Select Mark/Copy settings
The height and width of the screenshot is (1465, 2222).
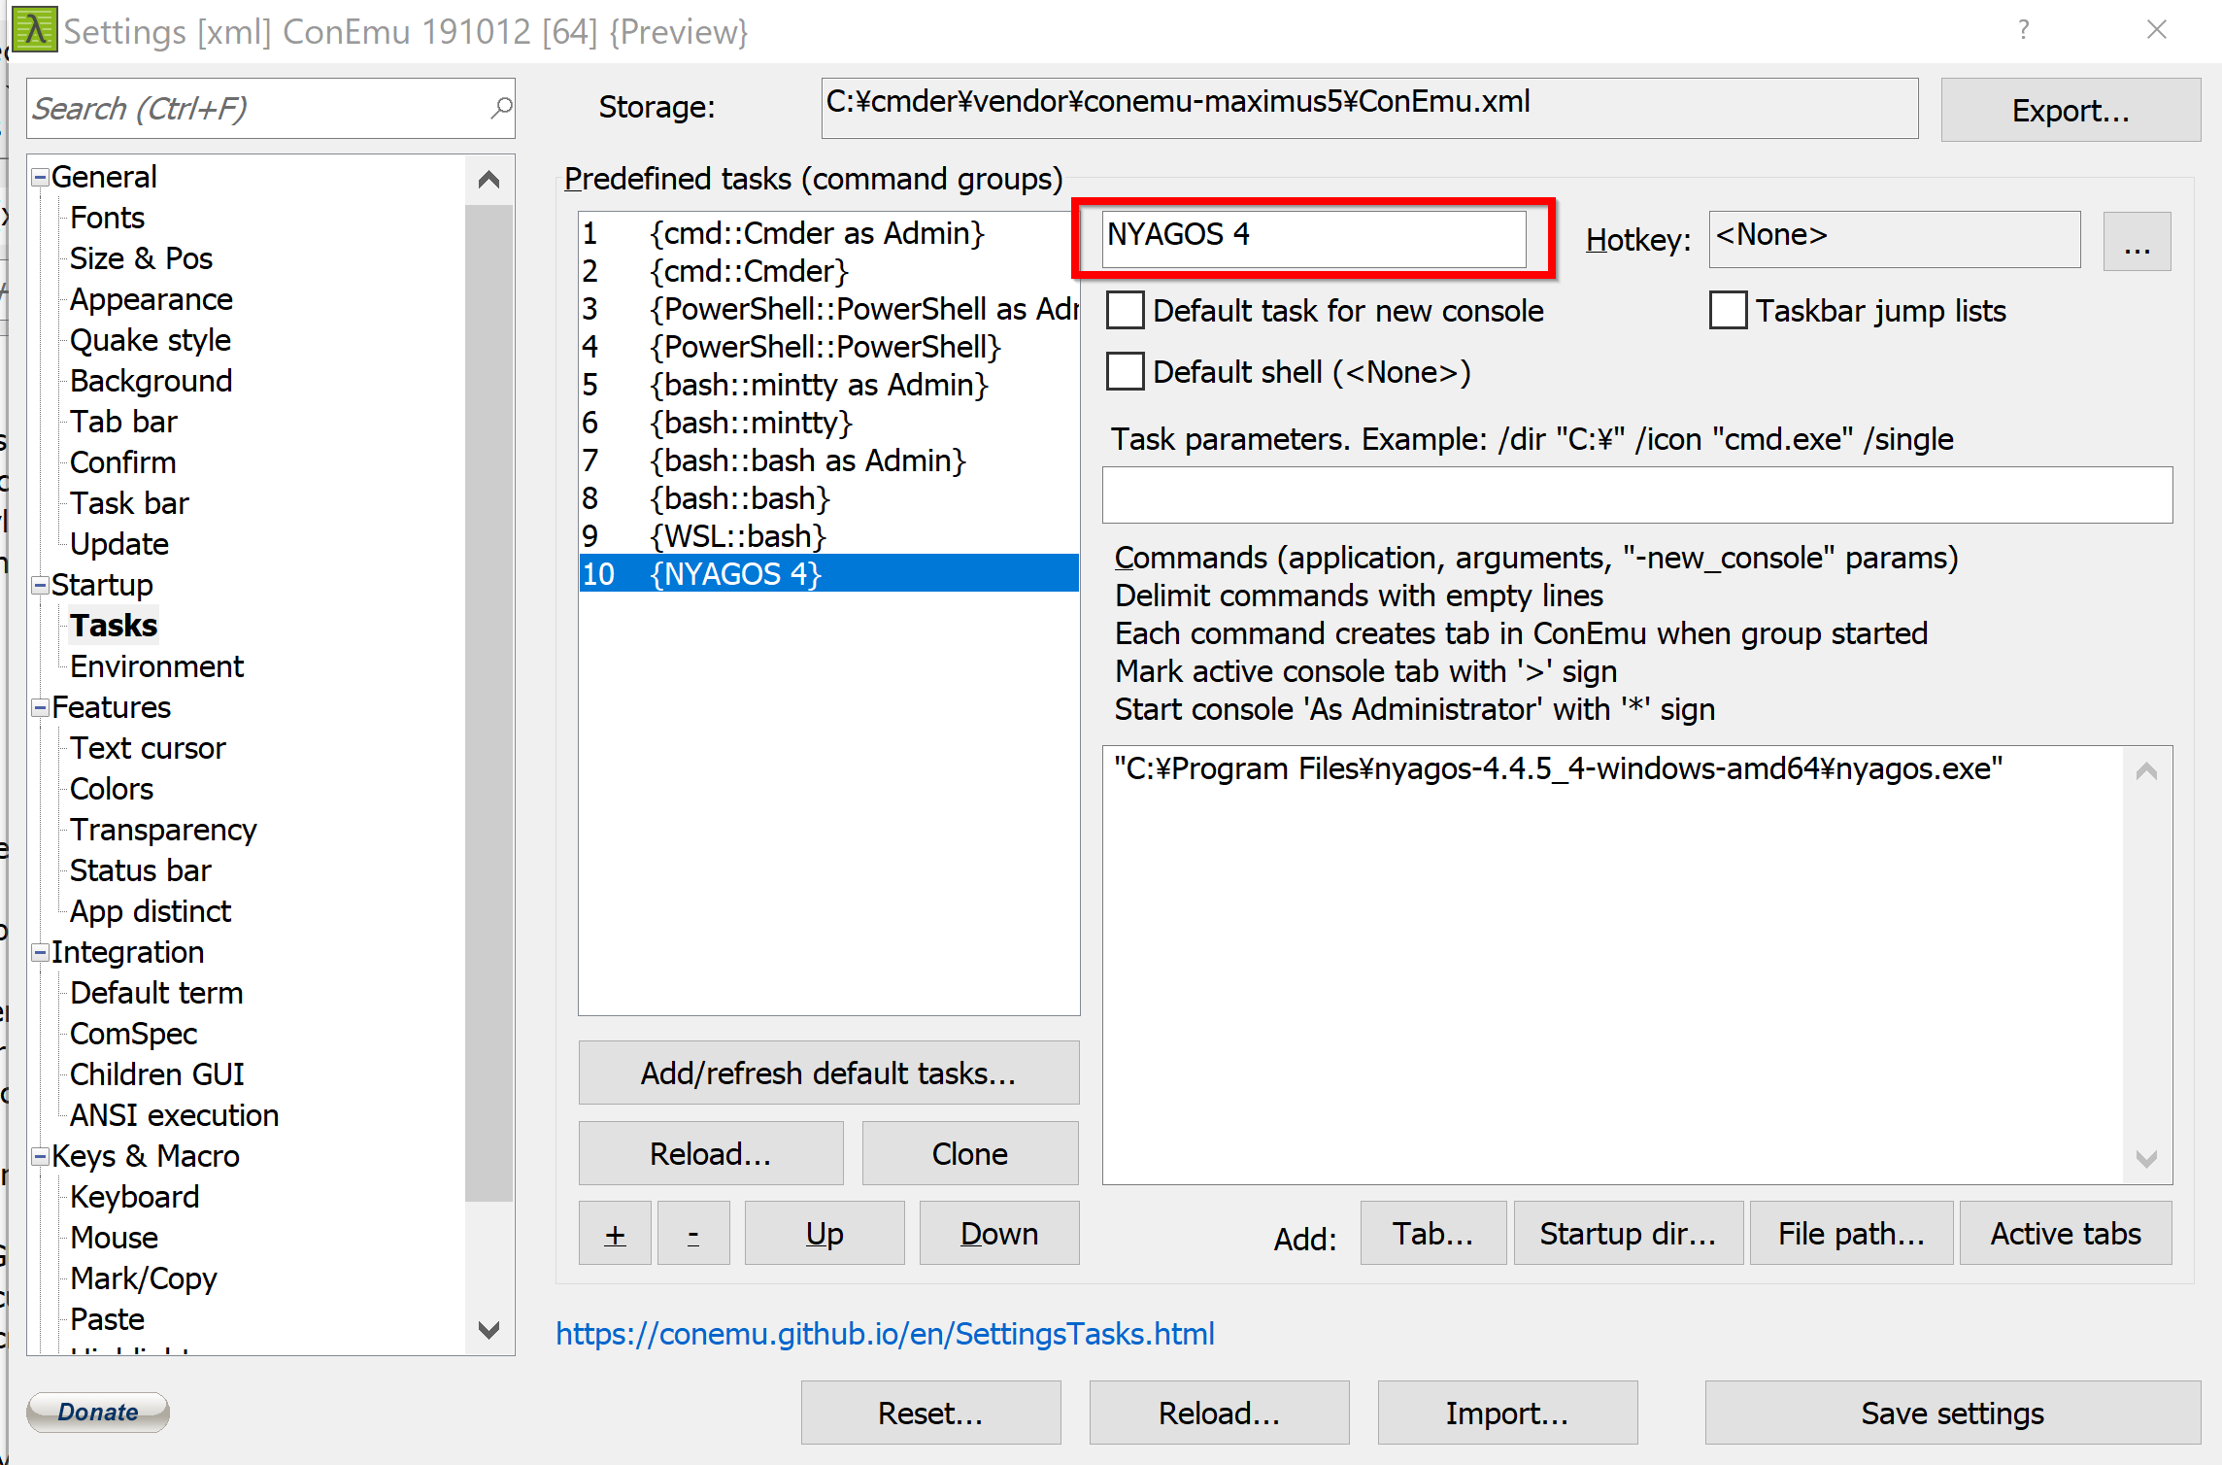click(x=144, y=1278)
